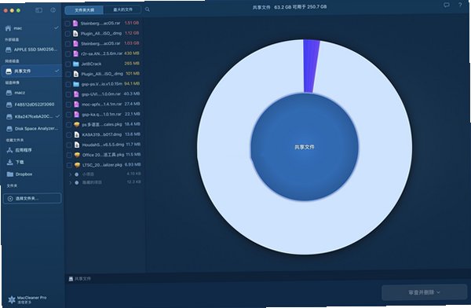Check the 1.03 GB Steinberg rar checkbox
This screenshot has width=471, height=308.
(x=68, y=44)
